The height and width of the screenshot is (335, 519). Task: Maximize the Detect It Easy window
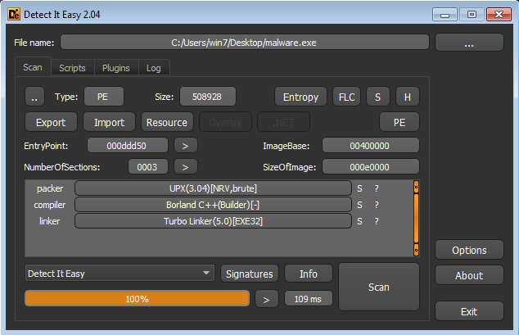coord(472,15)
